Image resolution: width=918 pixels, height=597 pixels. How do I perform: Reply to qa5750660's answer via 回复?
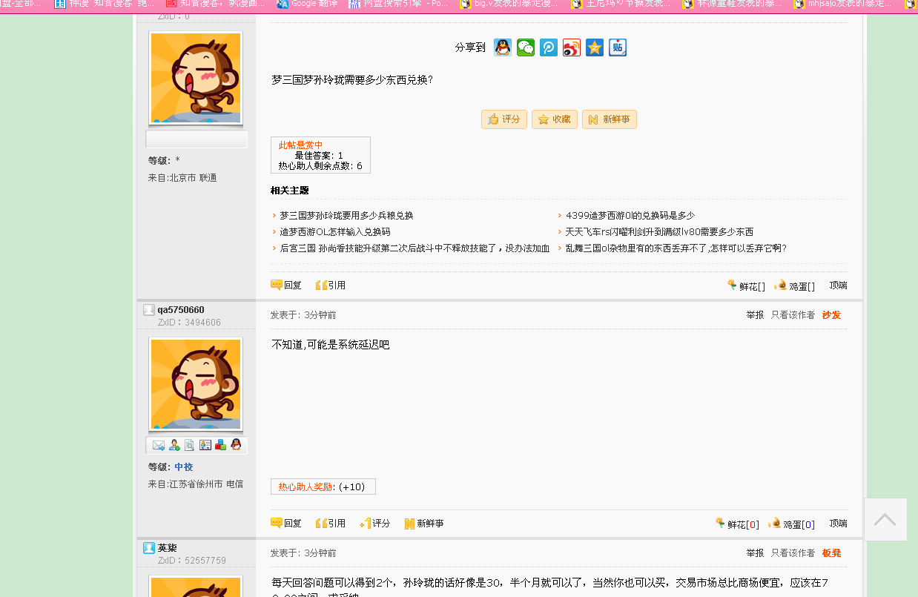[x=286, y=523]
